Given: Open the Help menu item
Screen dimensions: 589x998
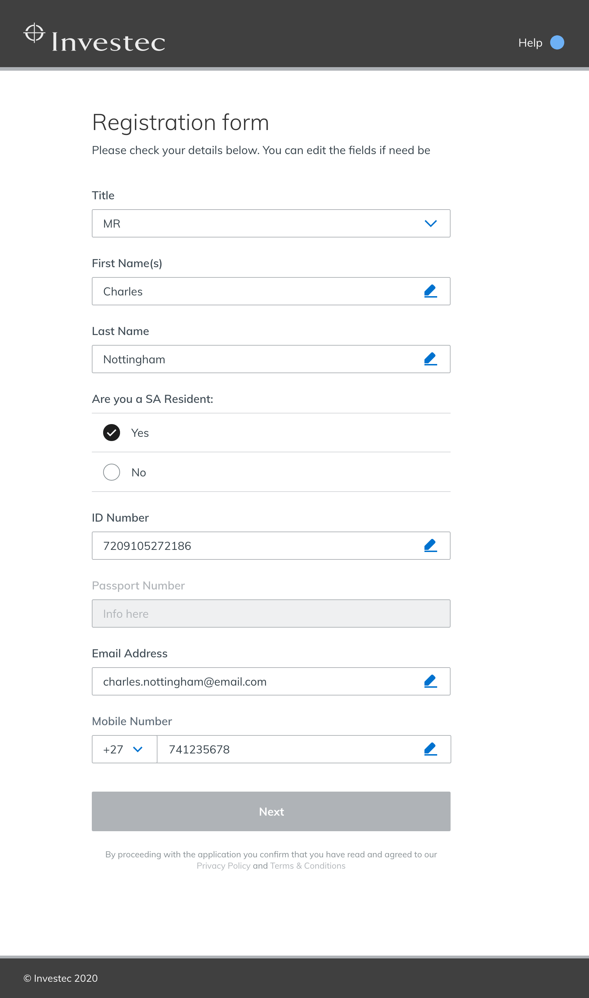Looking at the screenshot, I should point(530,43).
